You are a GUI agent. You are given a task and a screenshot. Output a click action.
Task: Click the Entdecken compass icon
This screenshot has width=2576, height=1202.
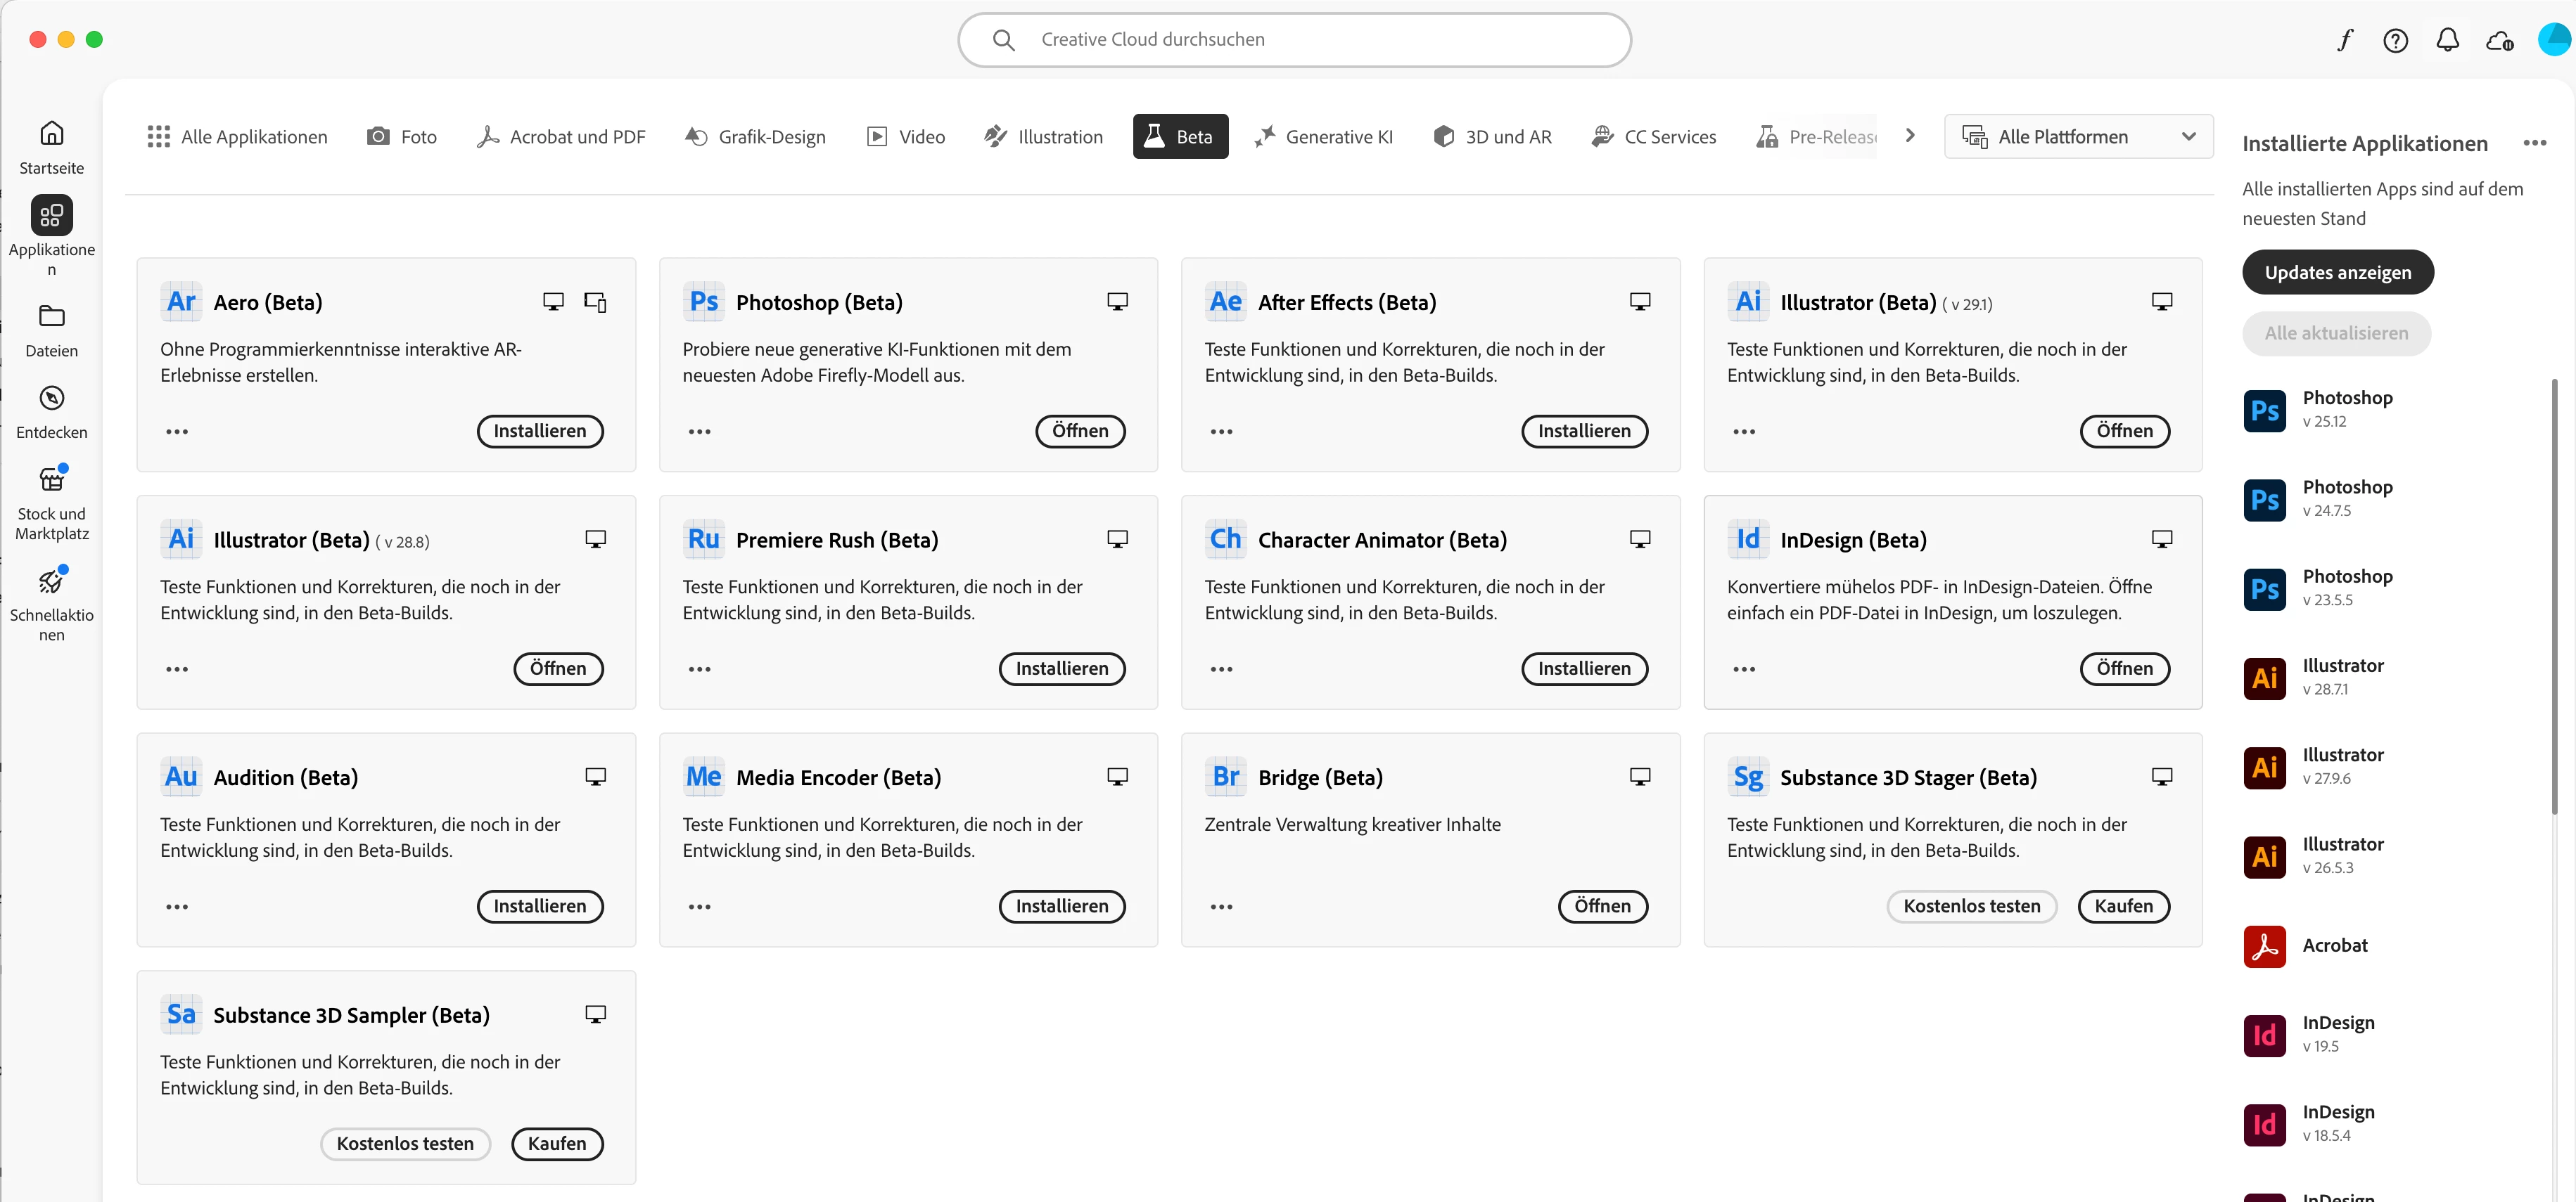(x=52, y=398)
